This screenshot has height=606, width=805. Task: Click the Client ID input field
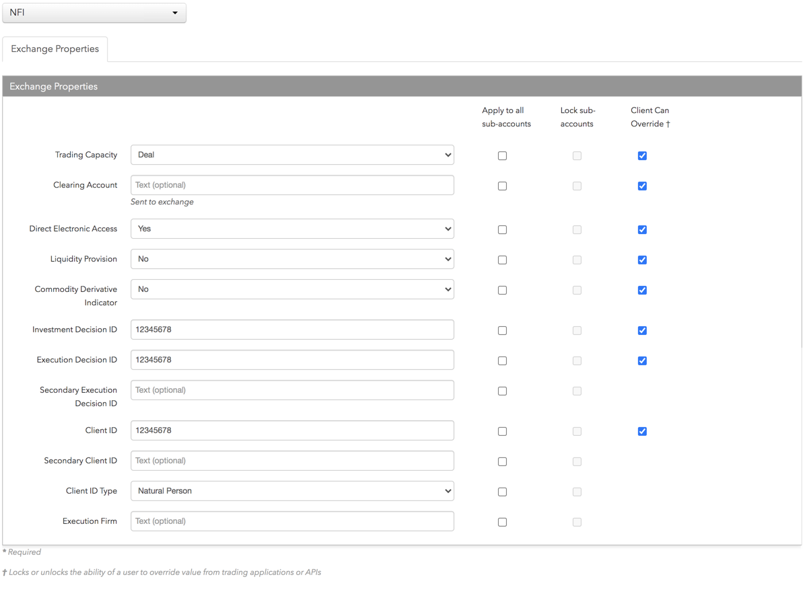click(292, 430)
